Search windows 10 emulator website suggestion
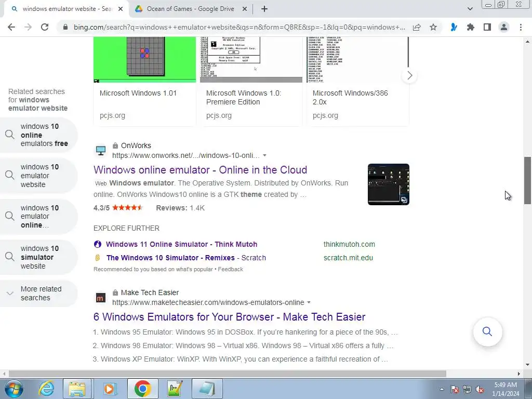 [38, 176]
